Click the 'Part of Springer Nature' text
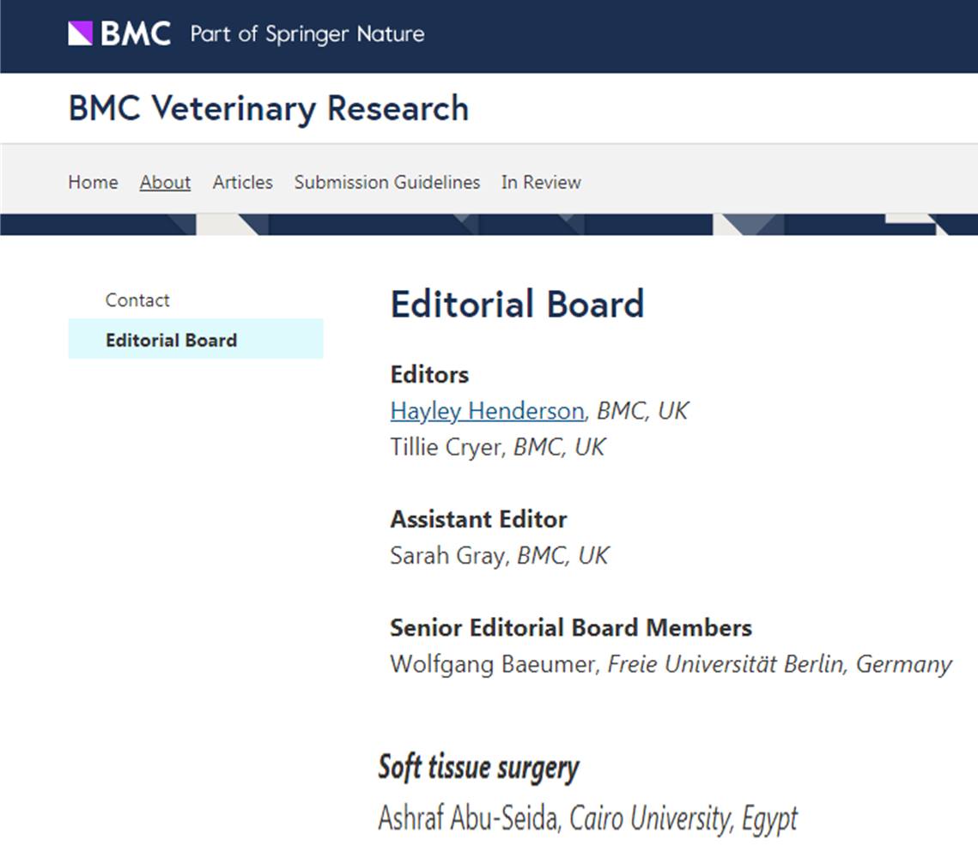 click(307, 34)
